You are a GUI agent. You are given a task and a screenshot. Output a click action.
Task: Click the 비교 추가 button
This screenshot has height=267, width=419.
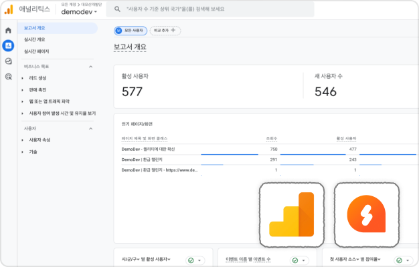165,31
